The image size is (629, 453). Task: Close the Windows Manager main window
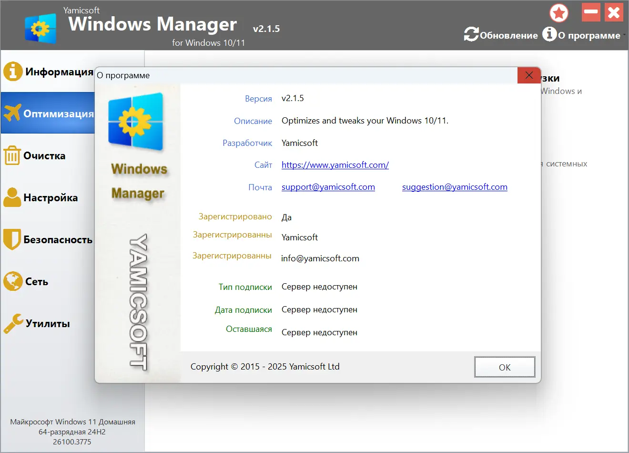(614, 12)
